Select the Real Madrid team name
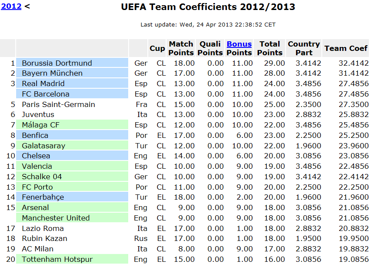This screenshot has height=264, width=375. tap(43, 84)
